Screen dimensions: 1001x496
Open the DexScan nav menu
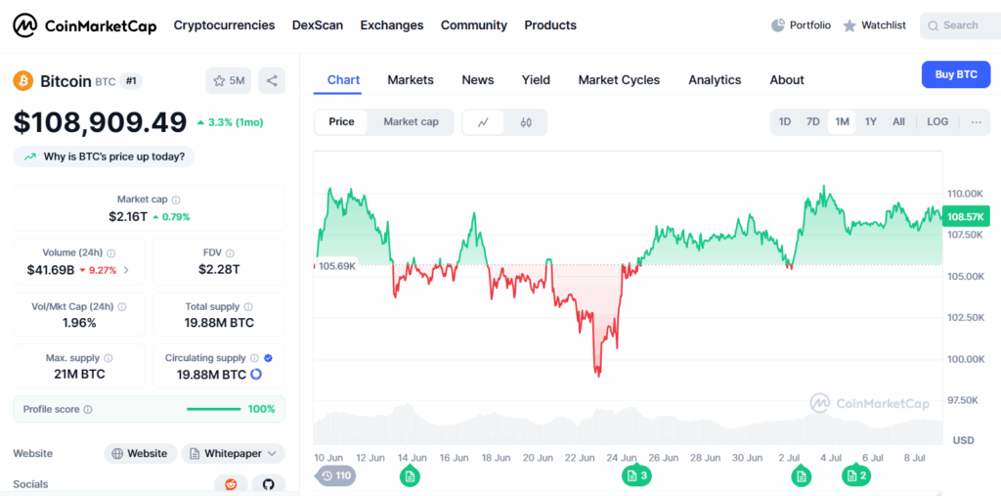(x=318, y=25)
